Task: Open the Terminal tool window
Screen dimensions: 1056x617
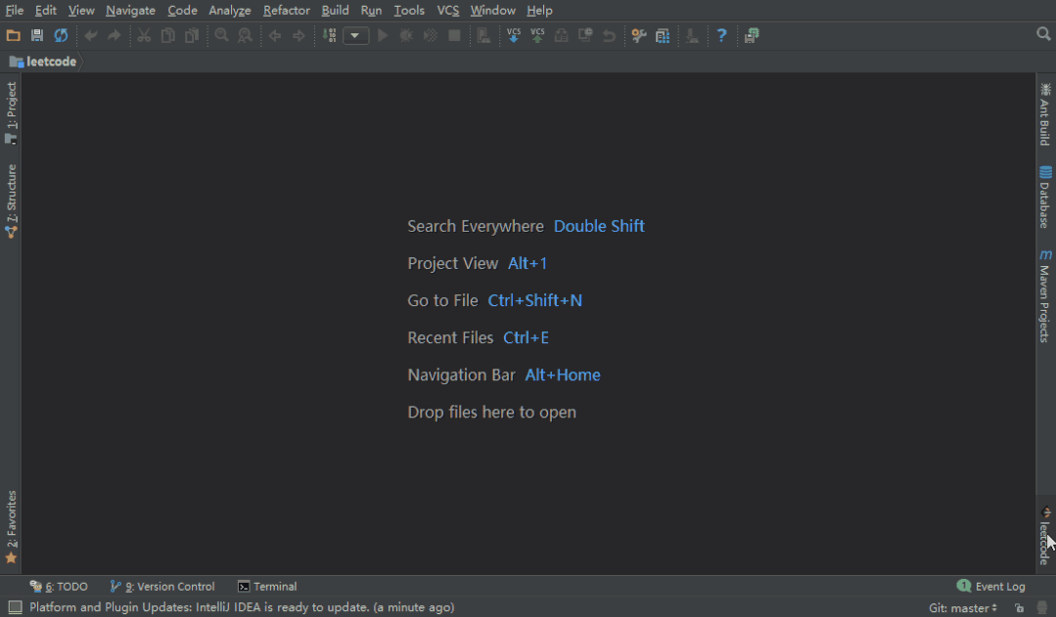Action: 266,586
